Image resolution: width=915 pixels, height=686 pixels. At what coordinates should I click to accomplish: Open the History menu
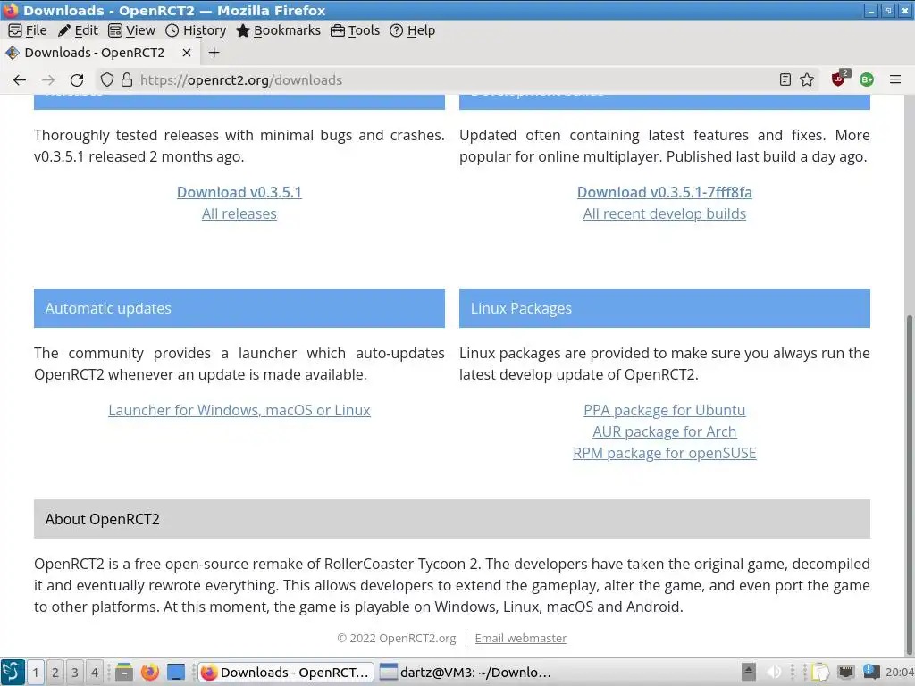196,30
